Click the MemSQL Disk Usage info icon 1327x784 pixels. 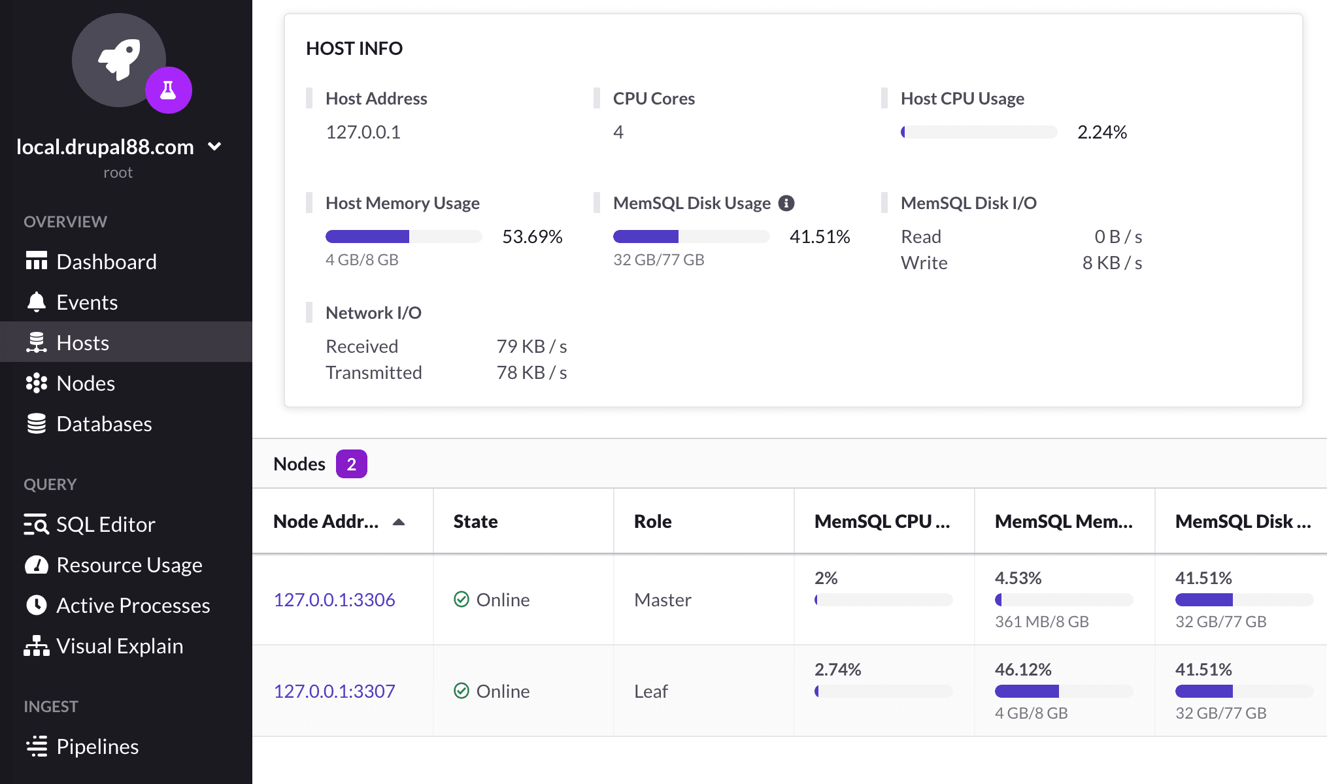coord(786,203)
